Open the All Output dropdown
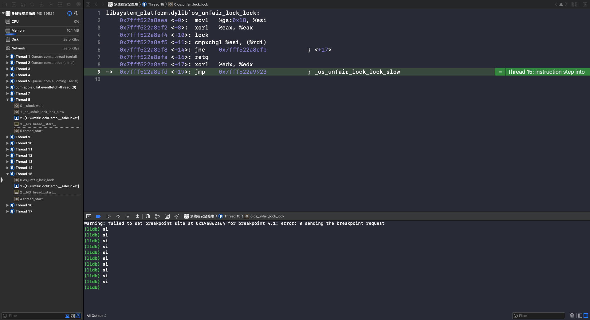Image resolution: width=590 pixels, height=320 pixels. 96,316
